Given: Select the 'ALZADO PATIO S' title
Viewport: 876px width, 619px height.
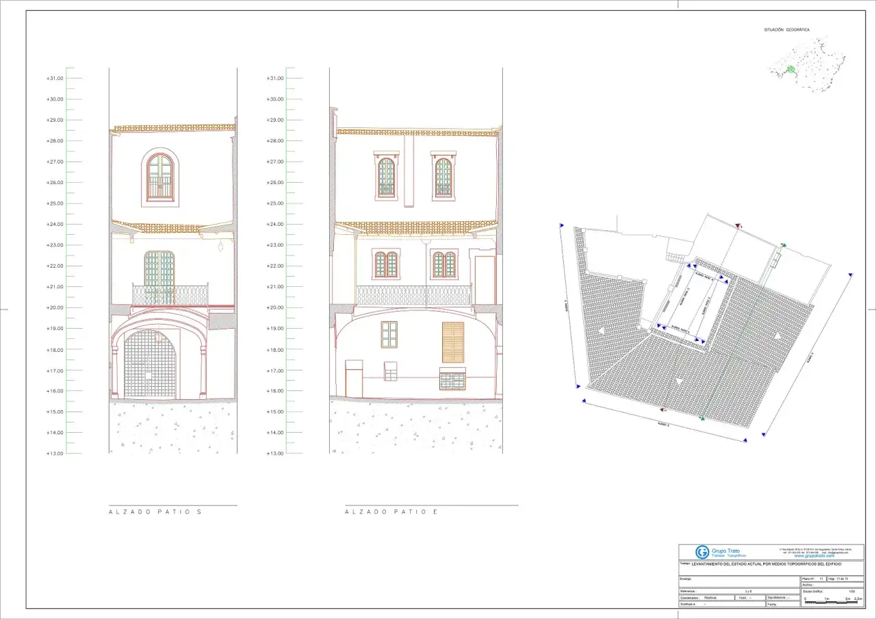Looking at the screenshot, I should pyautogui.click(x=155, y=511).
